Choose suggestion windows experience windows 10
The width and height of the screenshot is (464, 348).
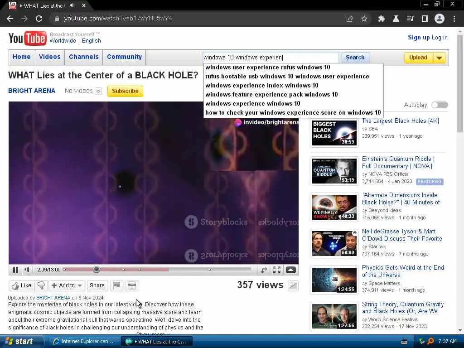[x=252, y=104]
